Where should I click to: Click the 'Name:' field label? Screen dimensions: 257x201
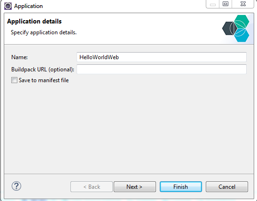click(20, 57)
